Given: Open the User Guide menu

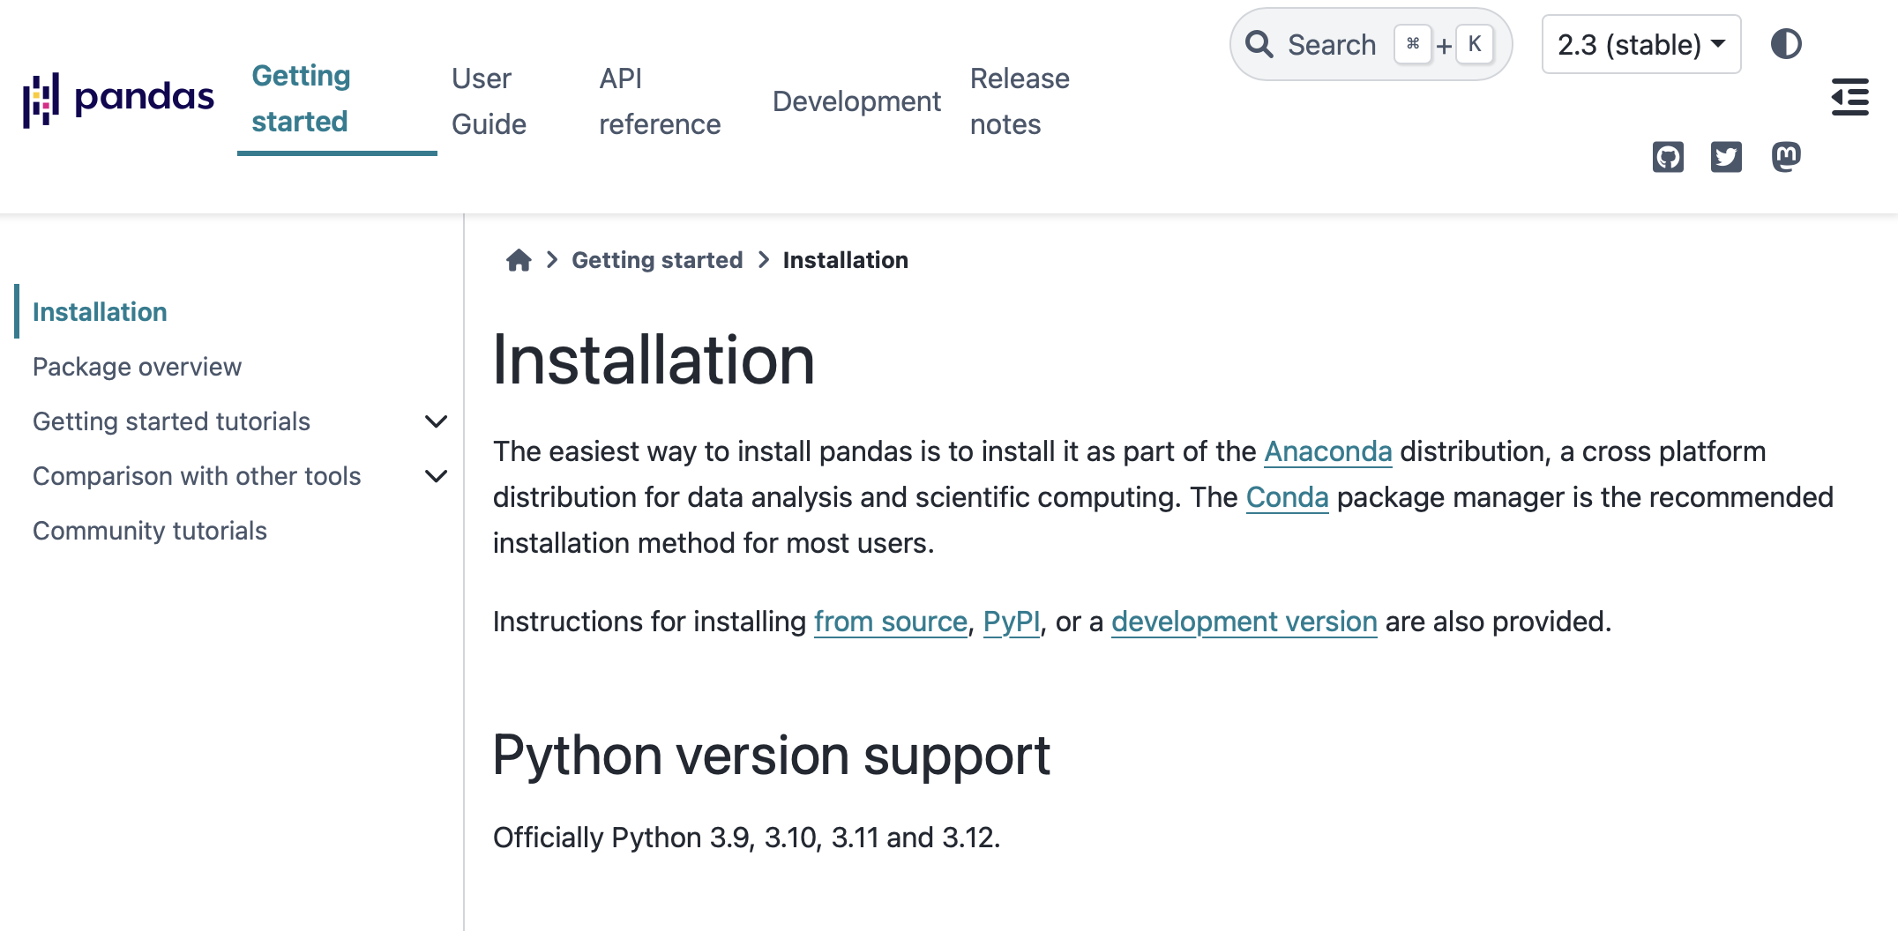Looking at the screenshot, I should (489, 100).
